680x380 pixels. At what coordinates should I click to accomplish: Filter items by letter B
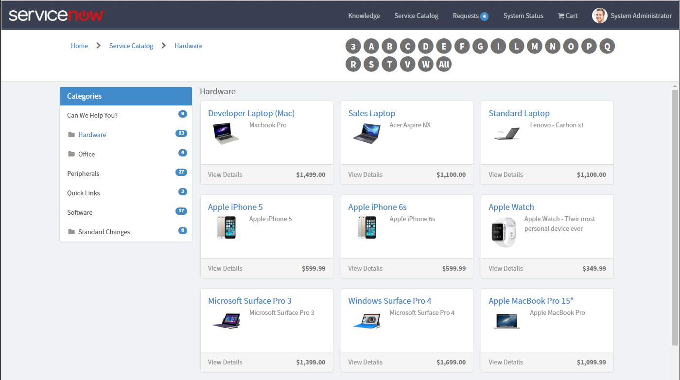tap(389, 46)
